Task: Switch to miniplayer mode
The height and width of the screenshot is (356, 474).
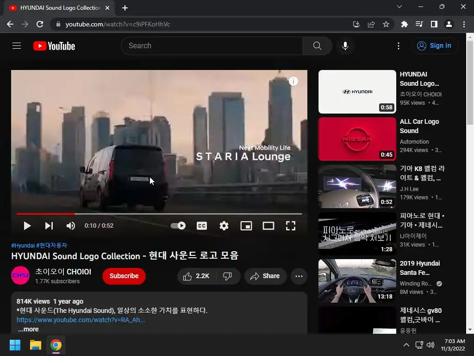Action: pyautogui.click(x=246, y=226)
